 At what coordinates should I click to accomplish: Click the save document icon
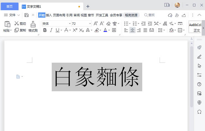click(x=26, y=15)
